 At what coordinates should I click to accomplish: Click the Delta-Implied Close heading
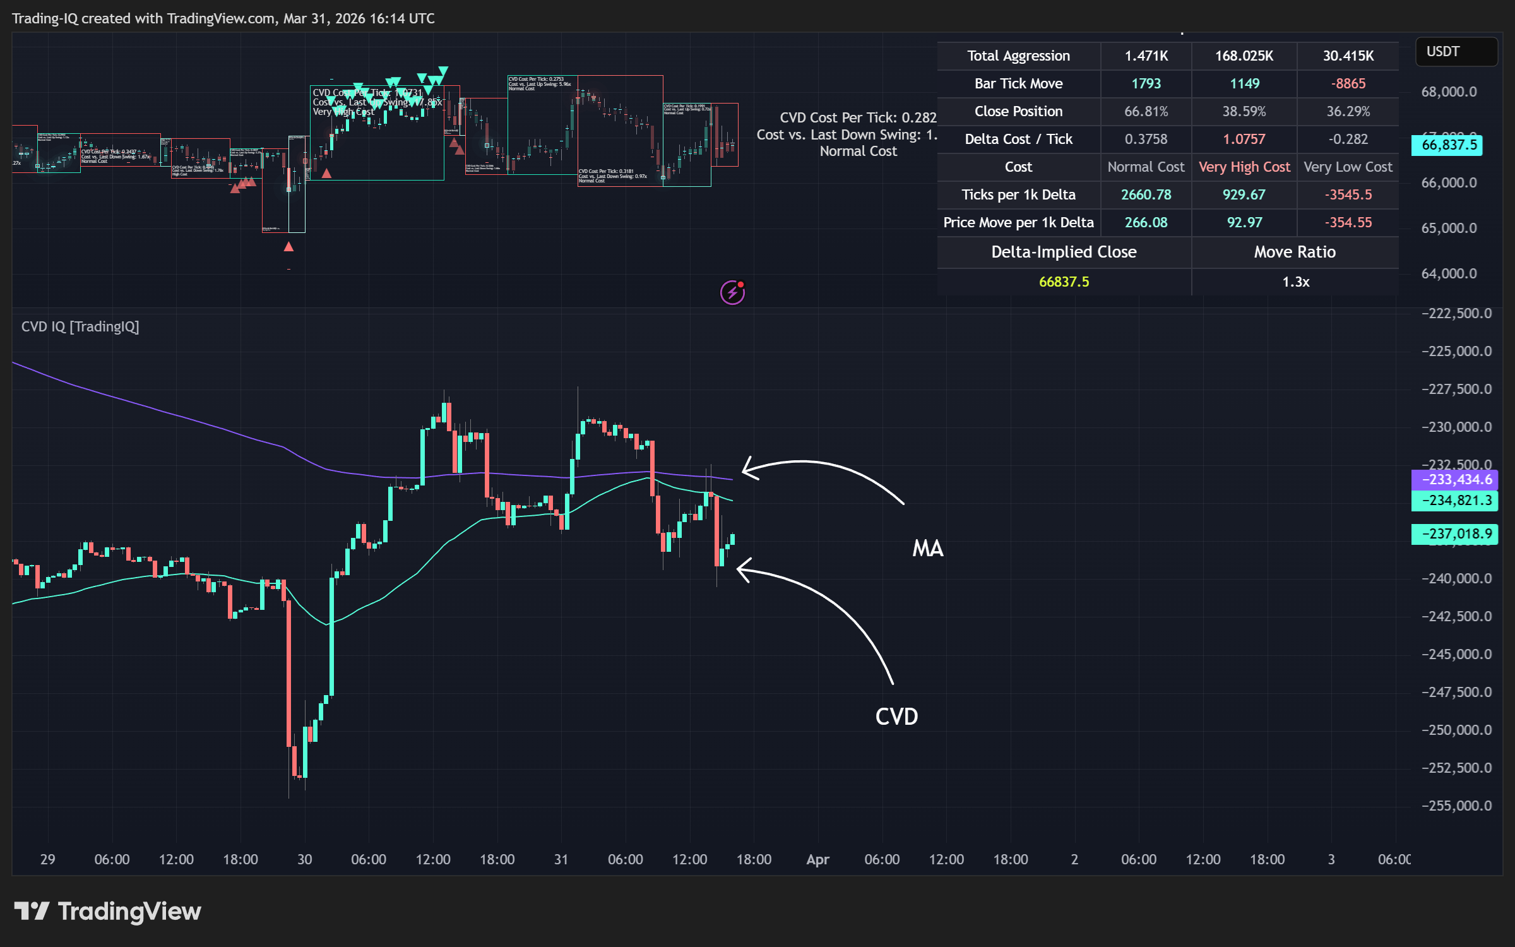point(1064,252)
